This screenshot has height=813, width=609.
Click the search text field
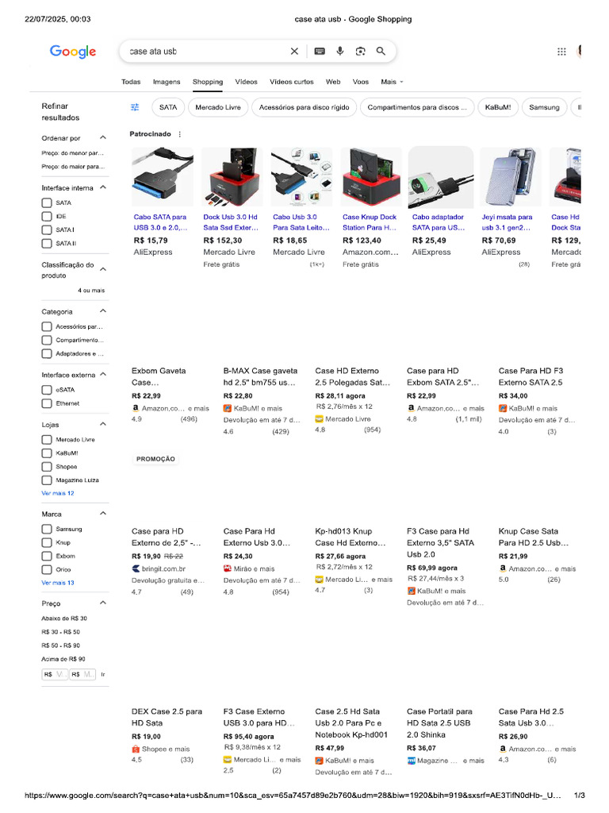(x=206, y=52)
